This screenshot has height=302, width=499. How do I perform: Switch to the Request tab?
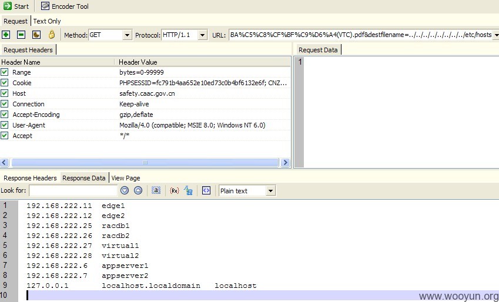click(x=15, y=21)
